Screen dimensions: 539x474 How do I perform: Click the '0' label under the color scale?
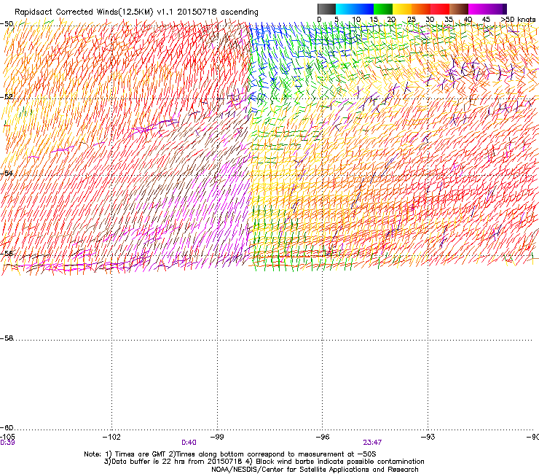pyautogui.click(x=319, y=19)
